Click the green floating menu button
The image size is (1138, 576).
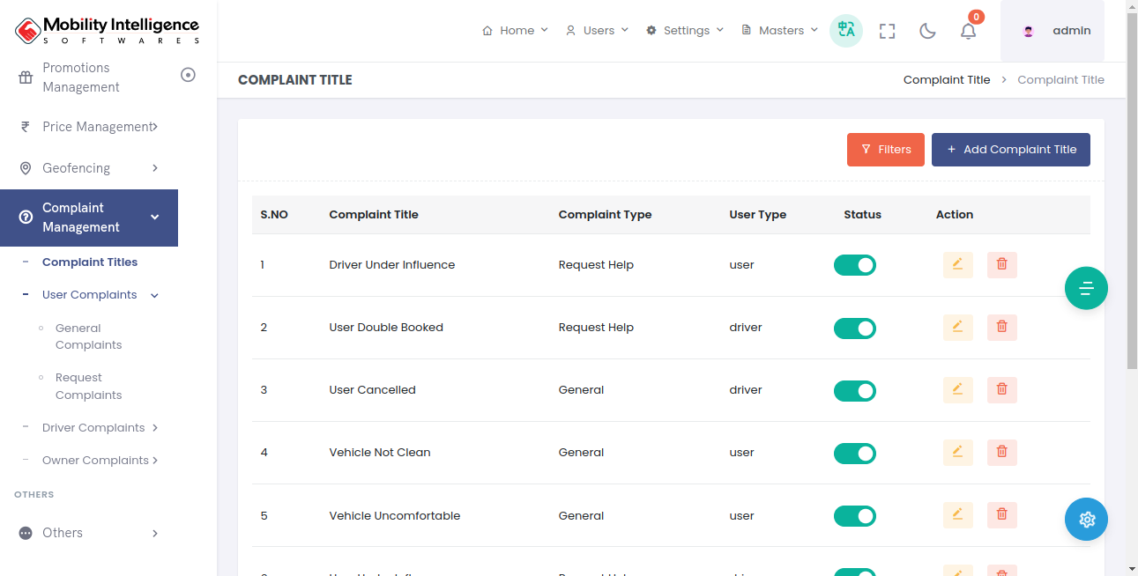(1086, 288)
